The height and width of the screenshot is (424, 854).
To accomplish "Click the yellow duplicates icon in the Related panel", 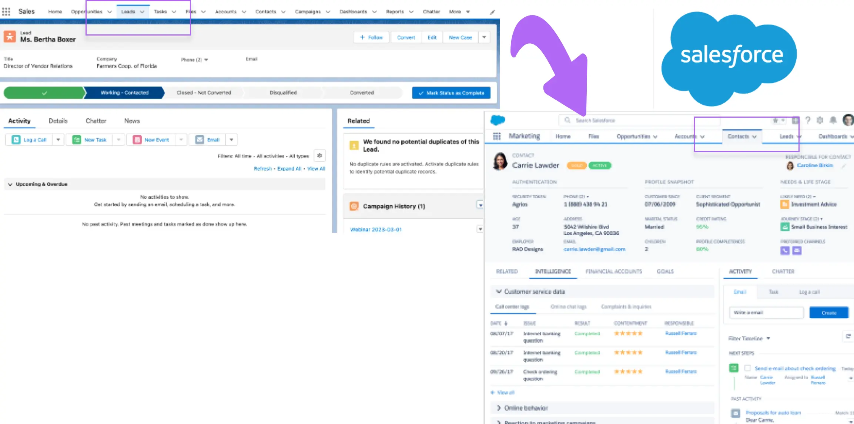I will click(354, 145).
